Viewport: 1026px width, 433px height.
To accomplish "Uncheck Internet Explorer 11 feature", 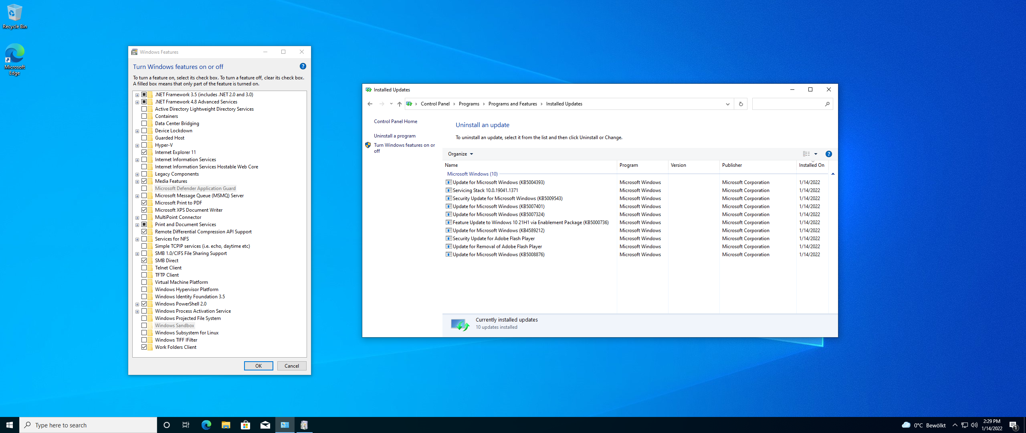I will click(x=144, y=152).
